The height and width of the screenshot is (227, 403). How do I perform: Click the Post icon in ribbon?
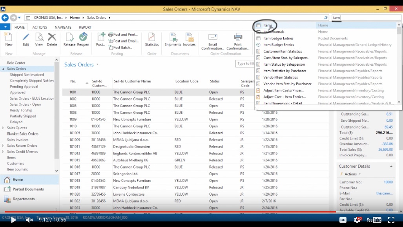(x=100, y=37)
